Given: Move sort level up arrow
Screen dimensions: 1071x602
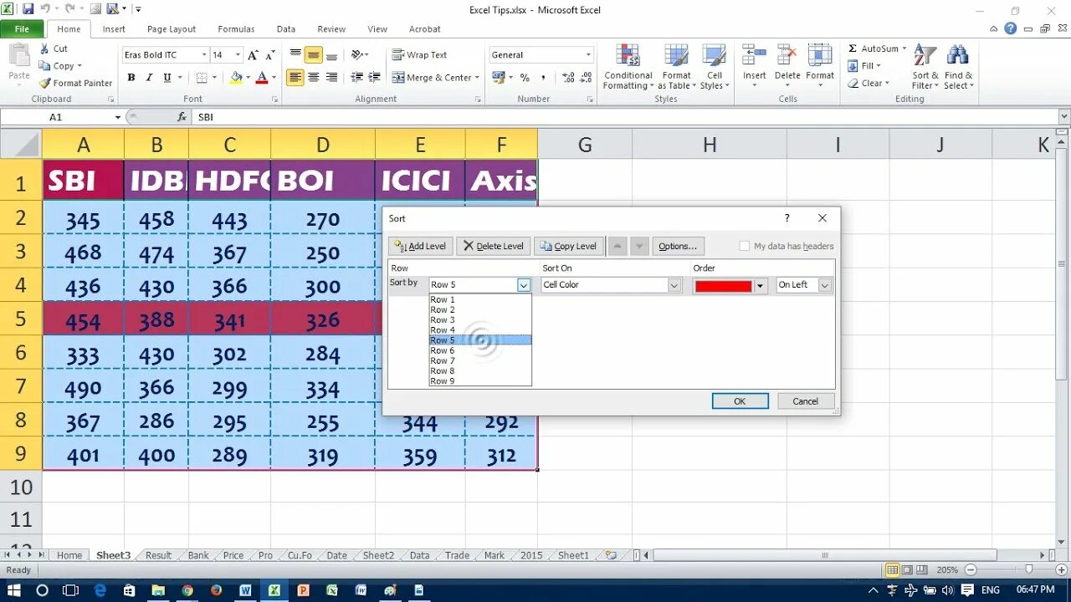Looking at the screenshot, I should tap(617, 246).
